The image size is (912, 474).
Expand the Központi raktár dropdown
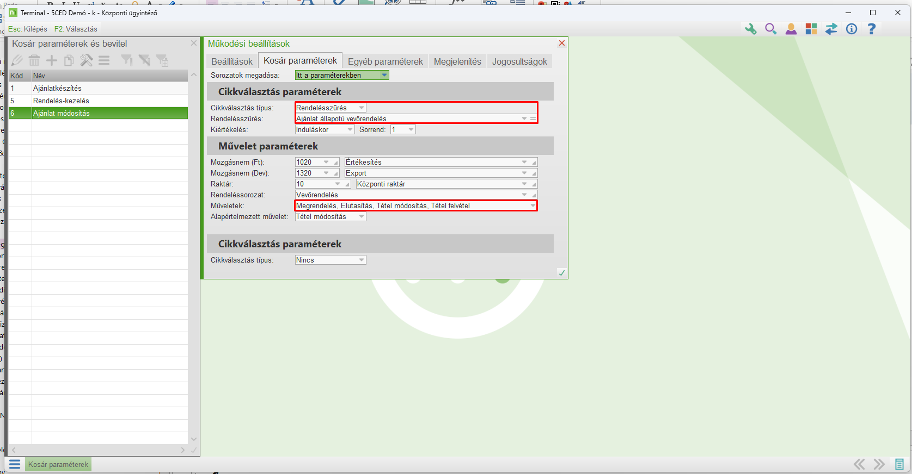(x=524, y=184)
